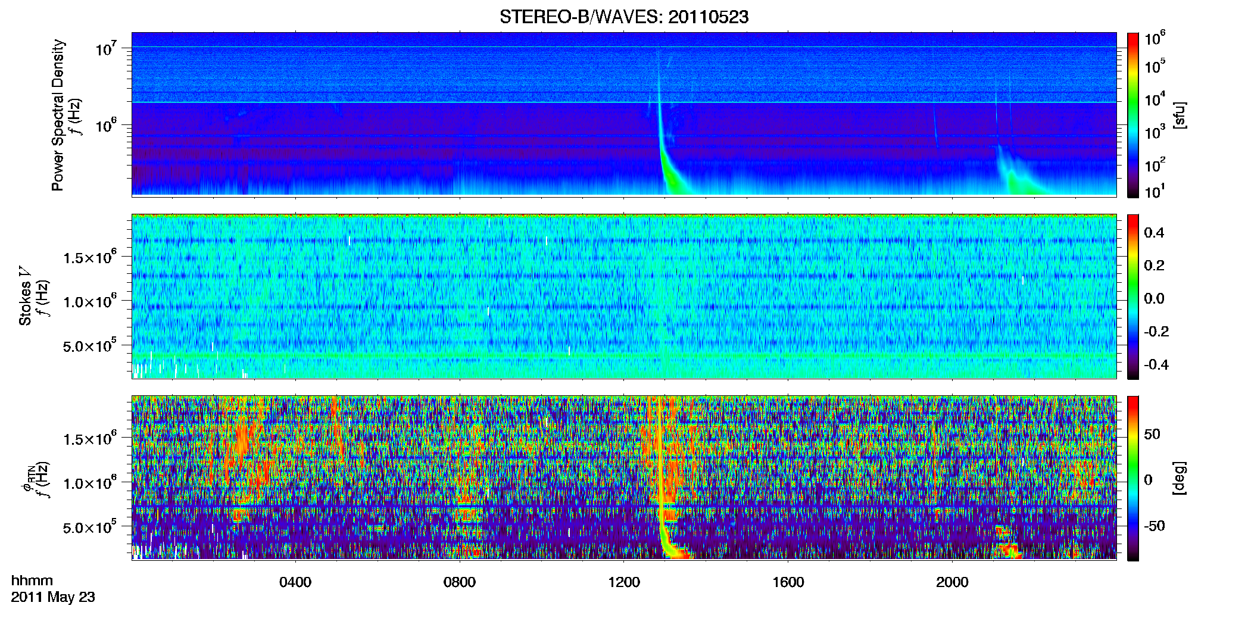Click the power spectral density colorbar
The width and height of the screenshot is (1248, 643).
coord(1133,115)
